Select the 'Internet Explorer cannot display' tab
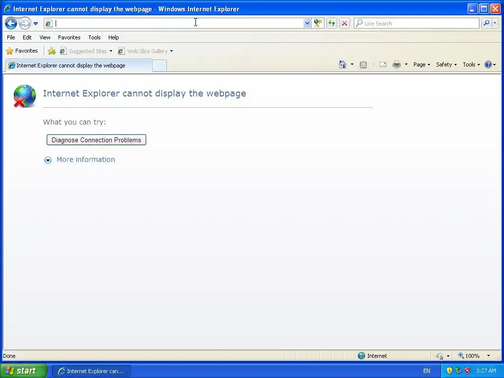The width and height of the screenshot is (504, 378). [x=79, y=65]
